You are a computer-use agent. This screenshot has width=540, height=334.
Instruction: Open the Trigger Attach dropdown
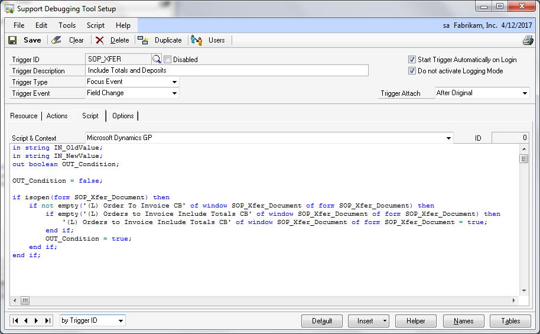click(x=525, y=93)
